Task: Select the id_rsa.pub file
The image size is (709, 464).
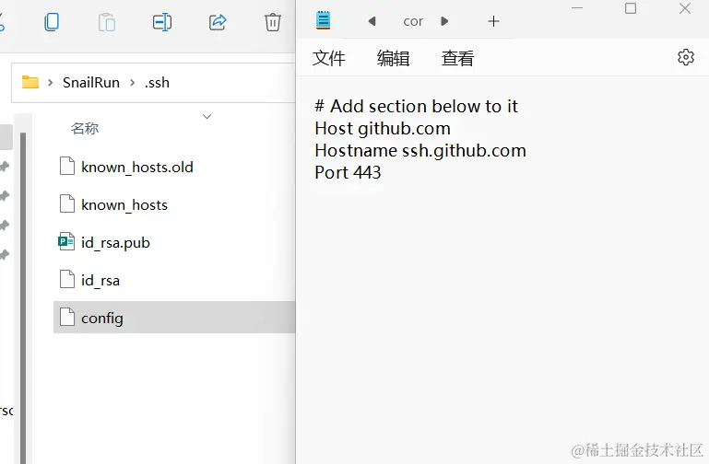Action: 174,242
